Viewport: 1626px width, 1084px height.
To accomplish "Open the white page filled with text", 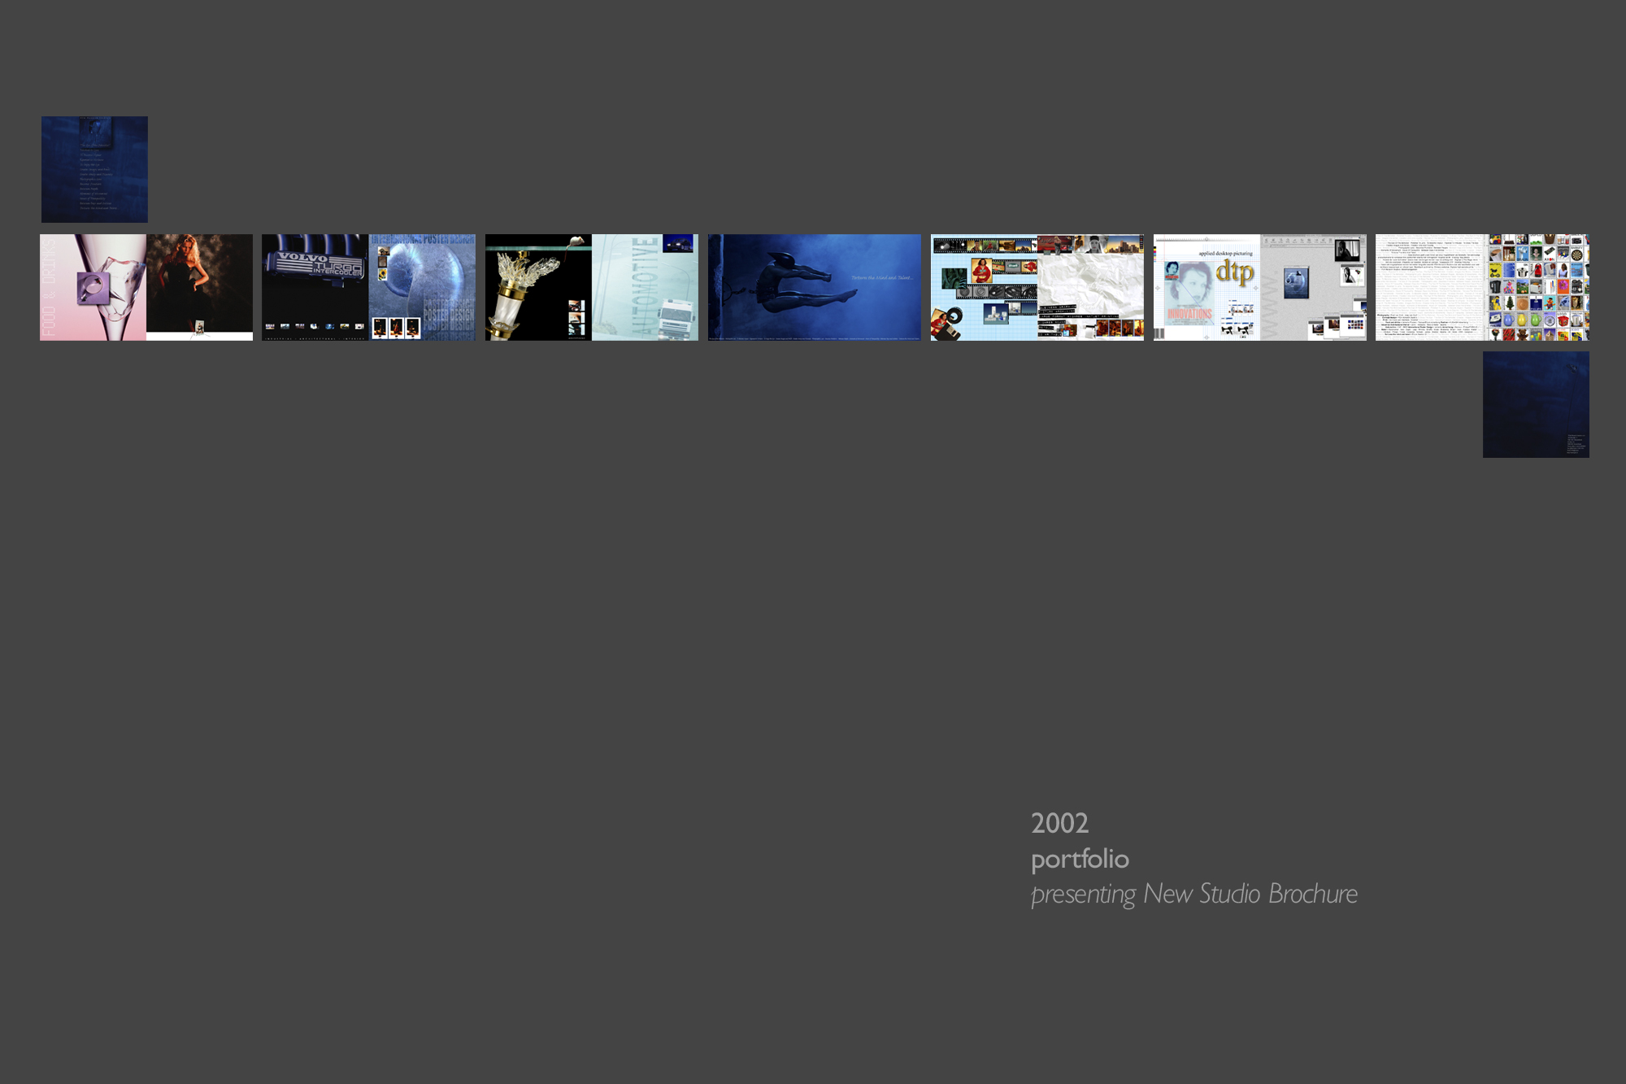I will click(1429, 287).
